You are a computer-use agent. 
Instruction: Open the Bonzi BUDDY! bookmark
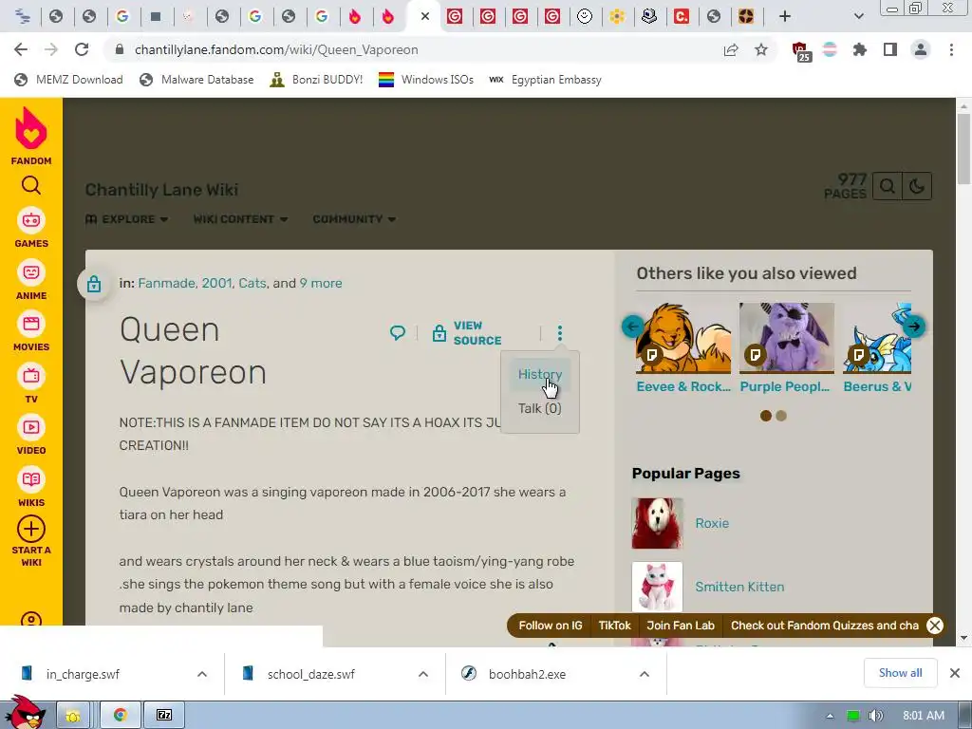coord(316,80)
